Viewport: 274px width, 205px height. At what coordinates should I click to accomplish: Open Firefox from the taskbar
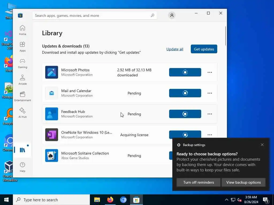click(x=110, y=200)
